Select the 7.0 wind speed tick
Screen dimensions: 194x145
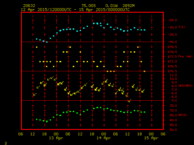[x=174, y=90]
